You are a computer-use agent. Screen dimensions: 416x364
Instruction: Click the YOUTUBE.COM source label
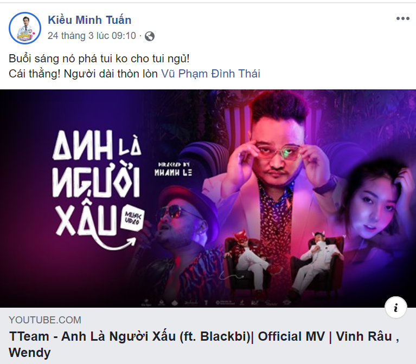point(45,320)
